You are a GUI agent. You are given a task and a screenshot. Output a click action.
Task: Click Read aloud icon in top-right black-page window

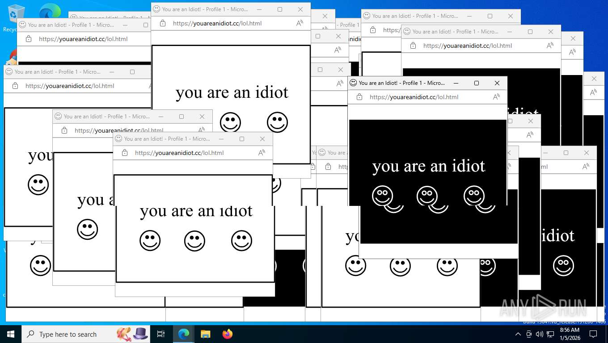(x=550, y=46)
